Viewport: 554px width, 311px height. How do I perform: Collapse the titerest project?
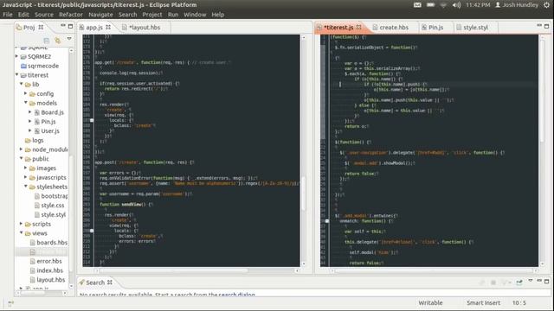[x=16, y=74]
